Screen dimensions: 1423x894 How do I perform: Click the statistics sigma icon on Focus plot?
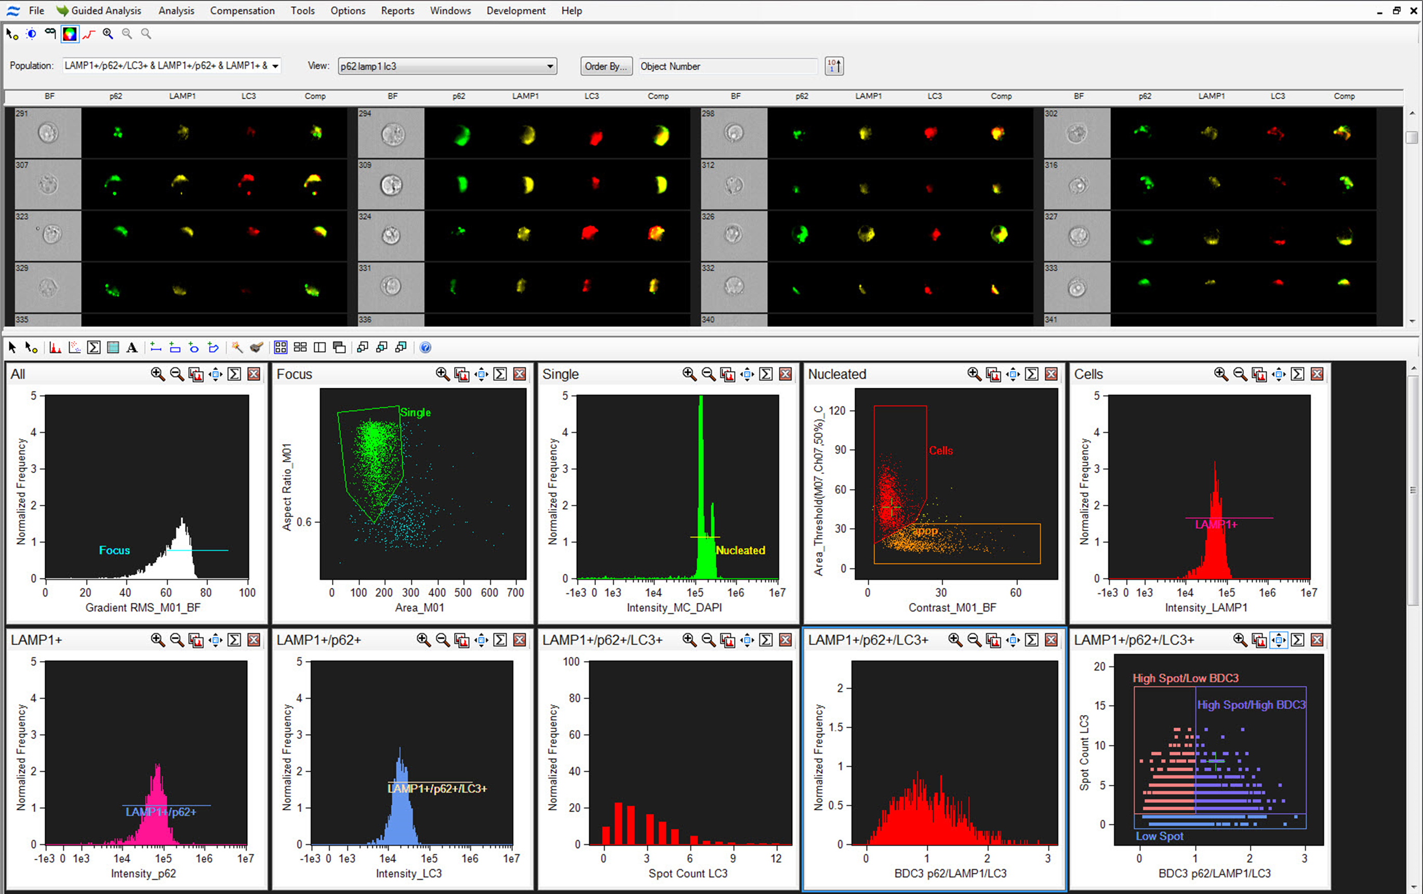[x=500, y=374]
